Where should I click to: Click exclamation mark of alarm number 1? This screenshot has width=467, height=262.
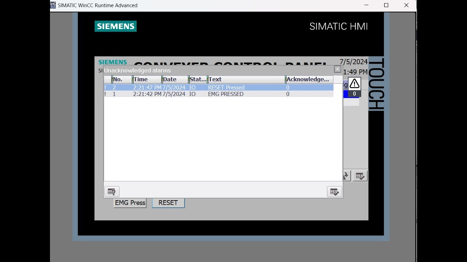[105, 94]
